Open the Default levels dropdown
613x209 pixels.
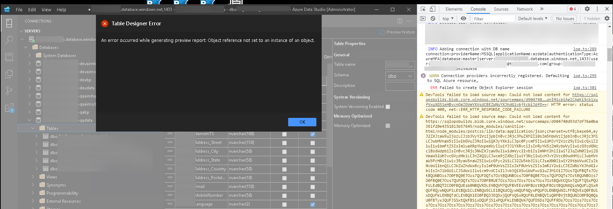[533, 18]
